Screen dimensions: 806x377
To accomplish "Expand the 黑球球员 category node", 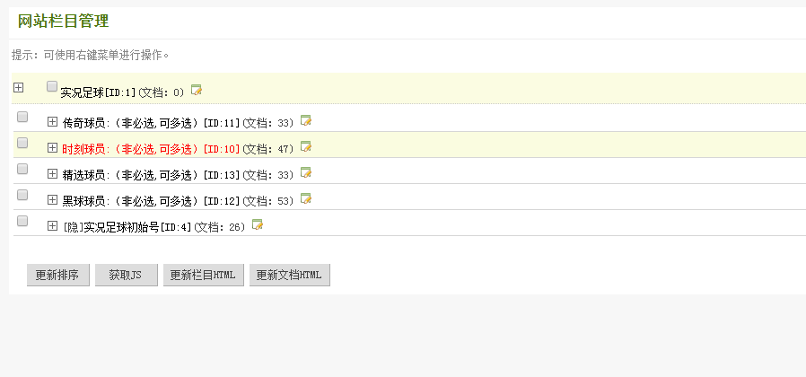I will coord(52,199).
